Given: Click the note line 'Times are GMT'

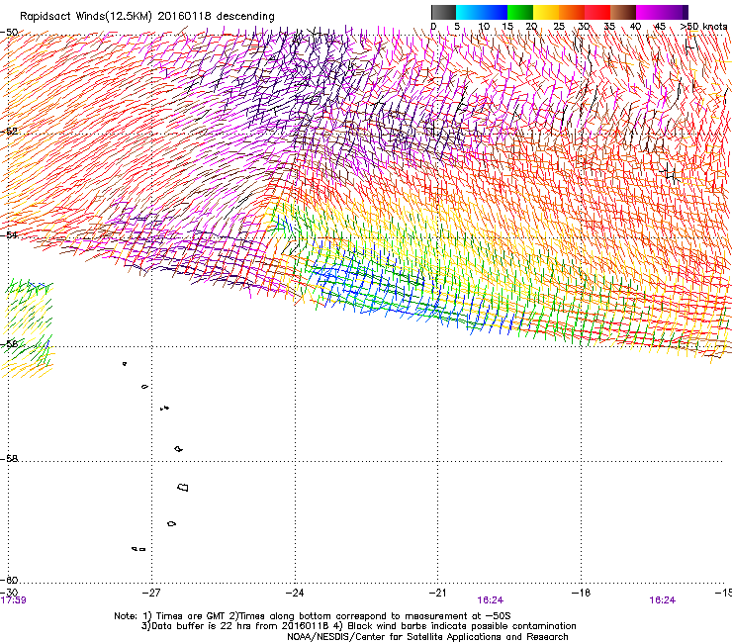Looking at the screenshot, I should coord(191,616).
